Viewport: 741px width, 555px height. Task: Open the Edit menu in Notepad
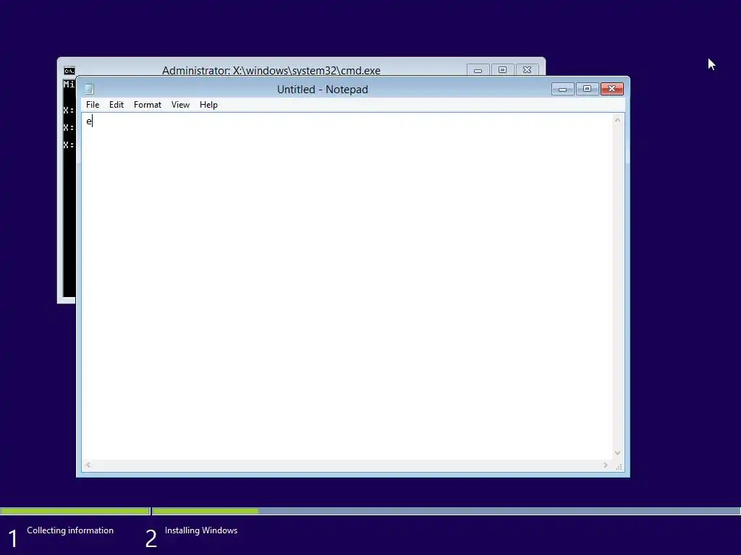117,105
